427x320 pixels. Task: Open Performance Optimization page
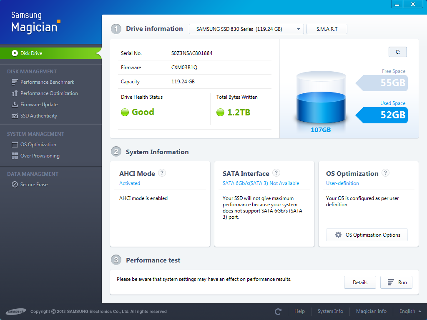click(x=49, y=93)
